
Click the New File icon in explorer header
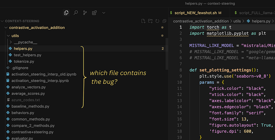point(143,21)
